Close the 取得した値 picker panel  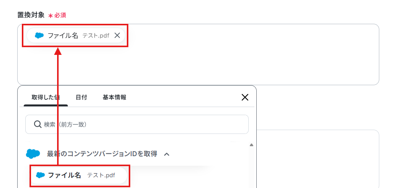[245, 97]
